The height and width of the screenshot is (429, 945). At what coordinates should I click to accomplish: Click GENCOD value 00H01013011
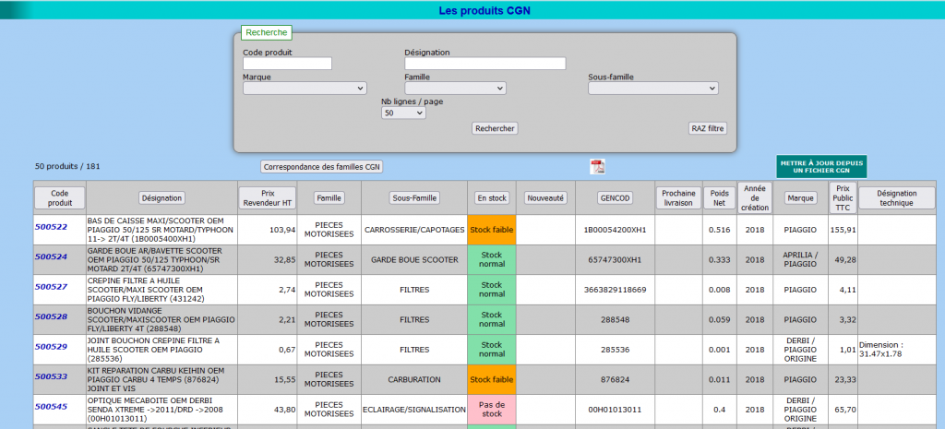click(x=615, y=410)
